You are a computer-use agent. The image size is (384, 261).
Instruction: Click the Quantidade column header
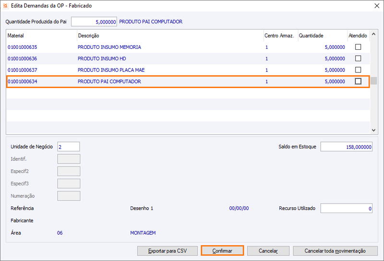pyautogui.click(x=323, y=36)
